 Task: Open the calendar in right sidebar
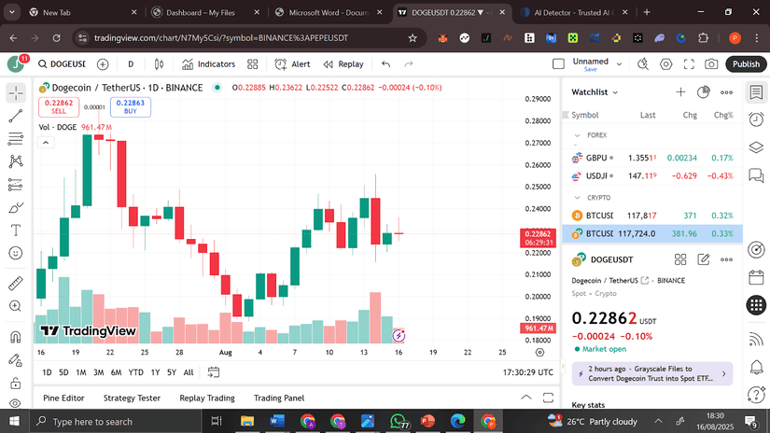[756, 277]
